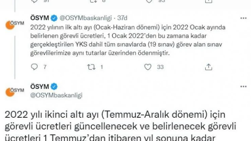Reply to the tweet with 7 replies

click(34, 67)
